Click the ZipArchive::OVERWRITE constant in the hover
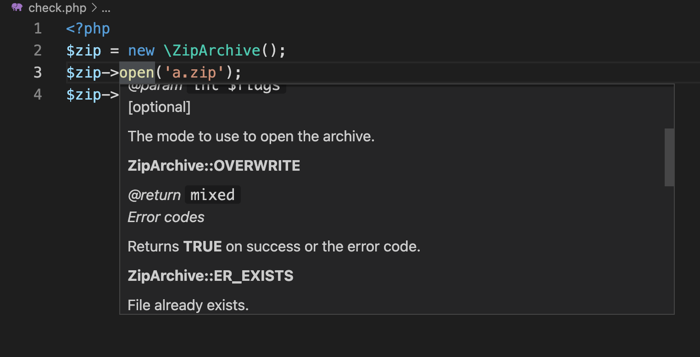The image size is (700, 357). tap(214, 166)
